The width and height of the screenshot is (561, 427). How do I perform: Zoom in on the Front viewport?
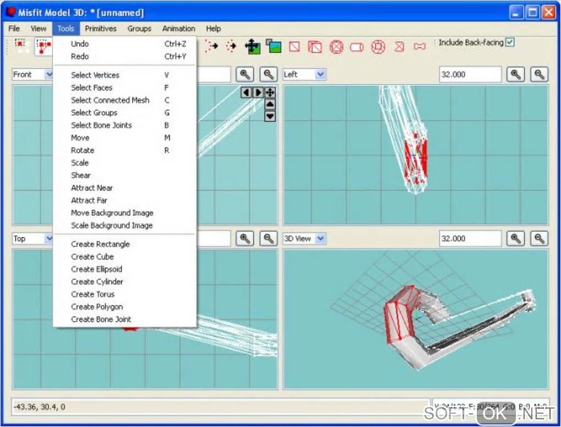pyautogui.click(x=245, y=74)
